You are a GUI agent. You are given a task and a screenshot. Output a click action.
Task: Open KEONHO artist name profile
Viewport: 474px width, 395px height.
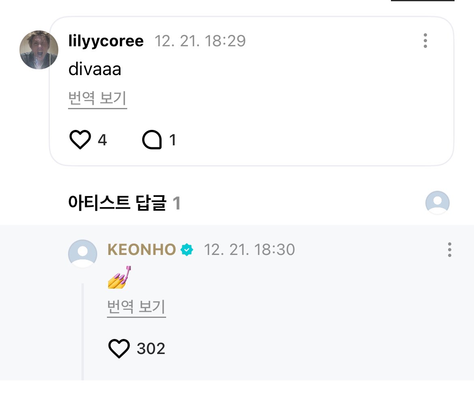[x=142, y=250]
